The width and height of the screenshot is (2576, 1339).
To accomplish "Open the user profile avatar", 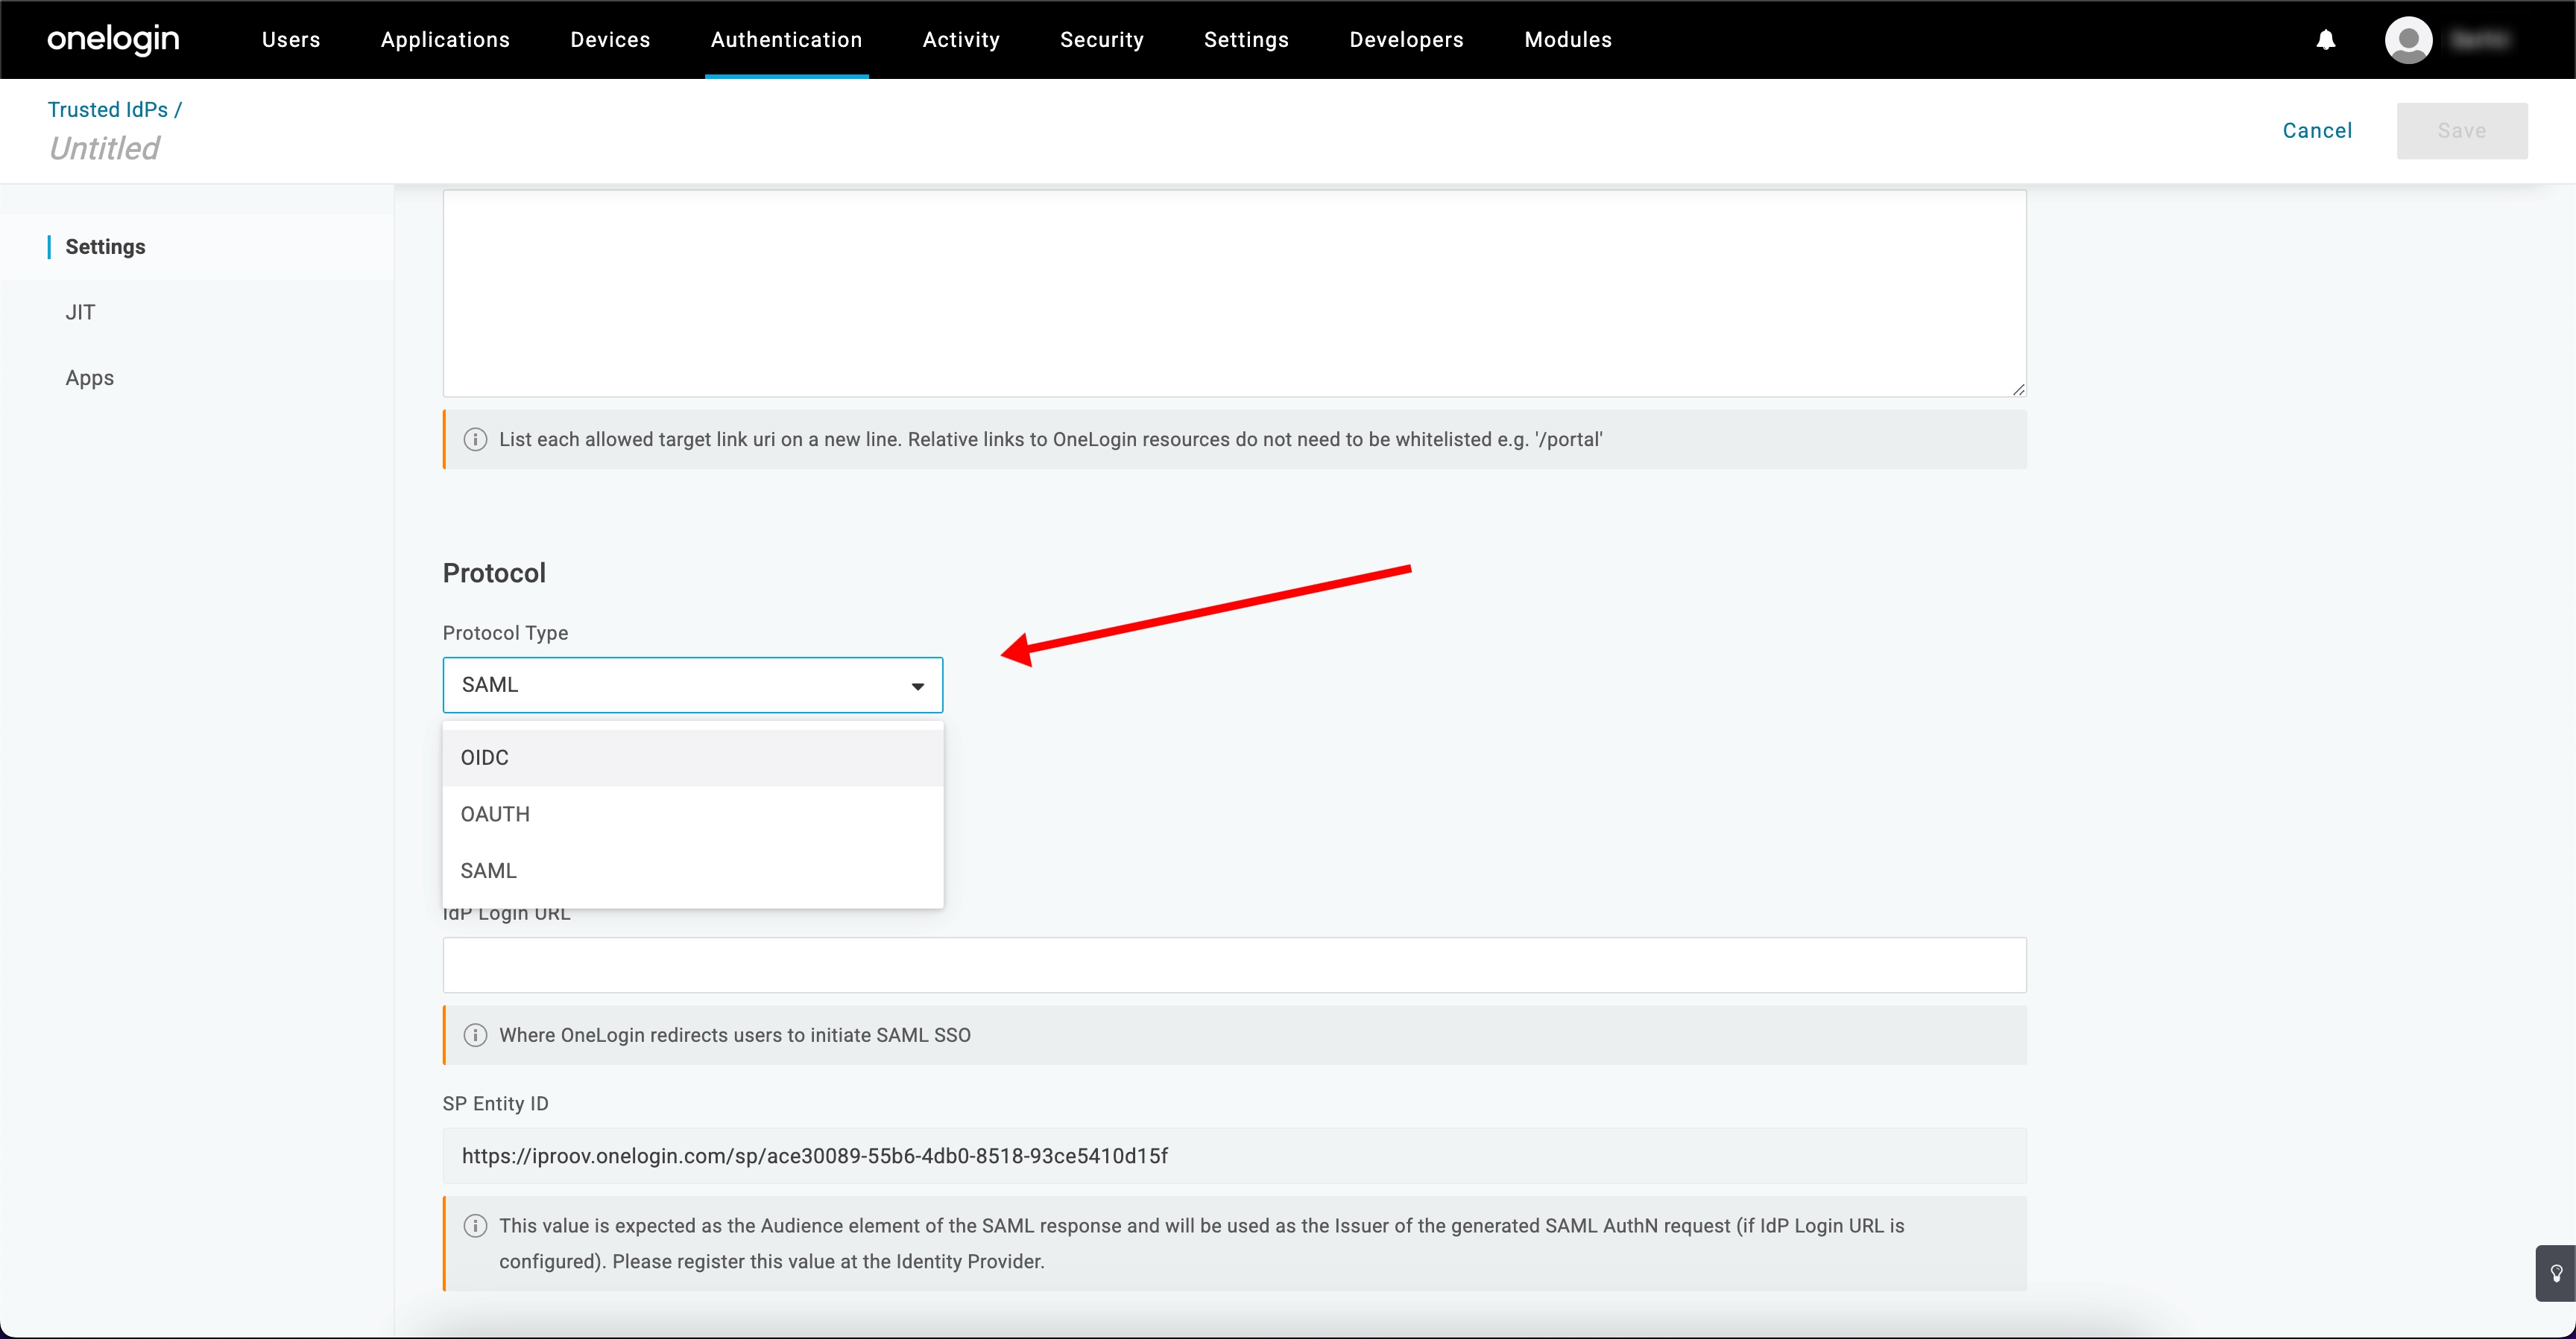I will click(x=2408, y=40).
